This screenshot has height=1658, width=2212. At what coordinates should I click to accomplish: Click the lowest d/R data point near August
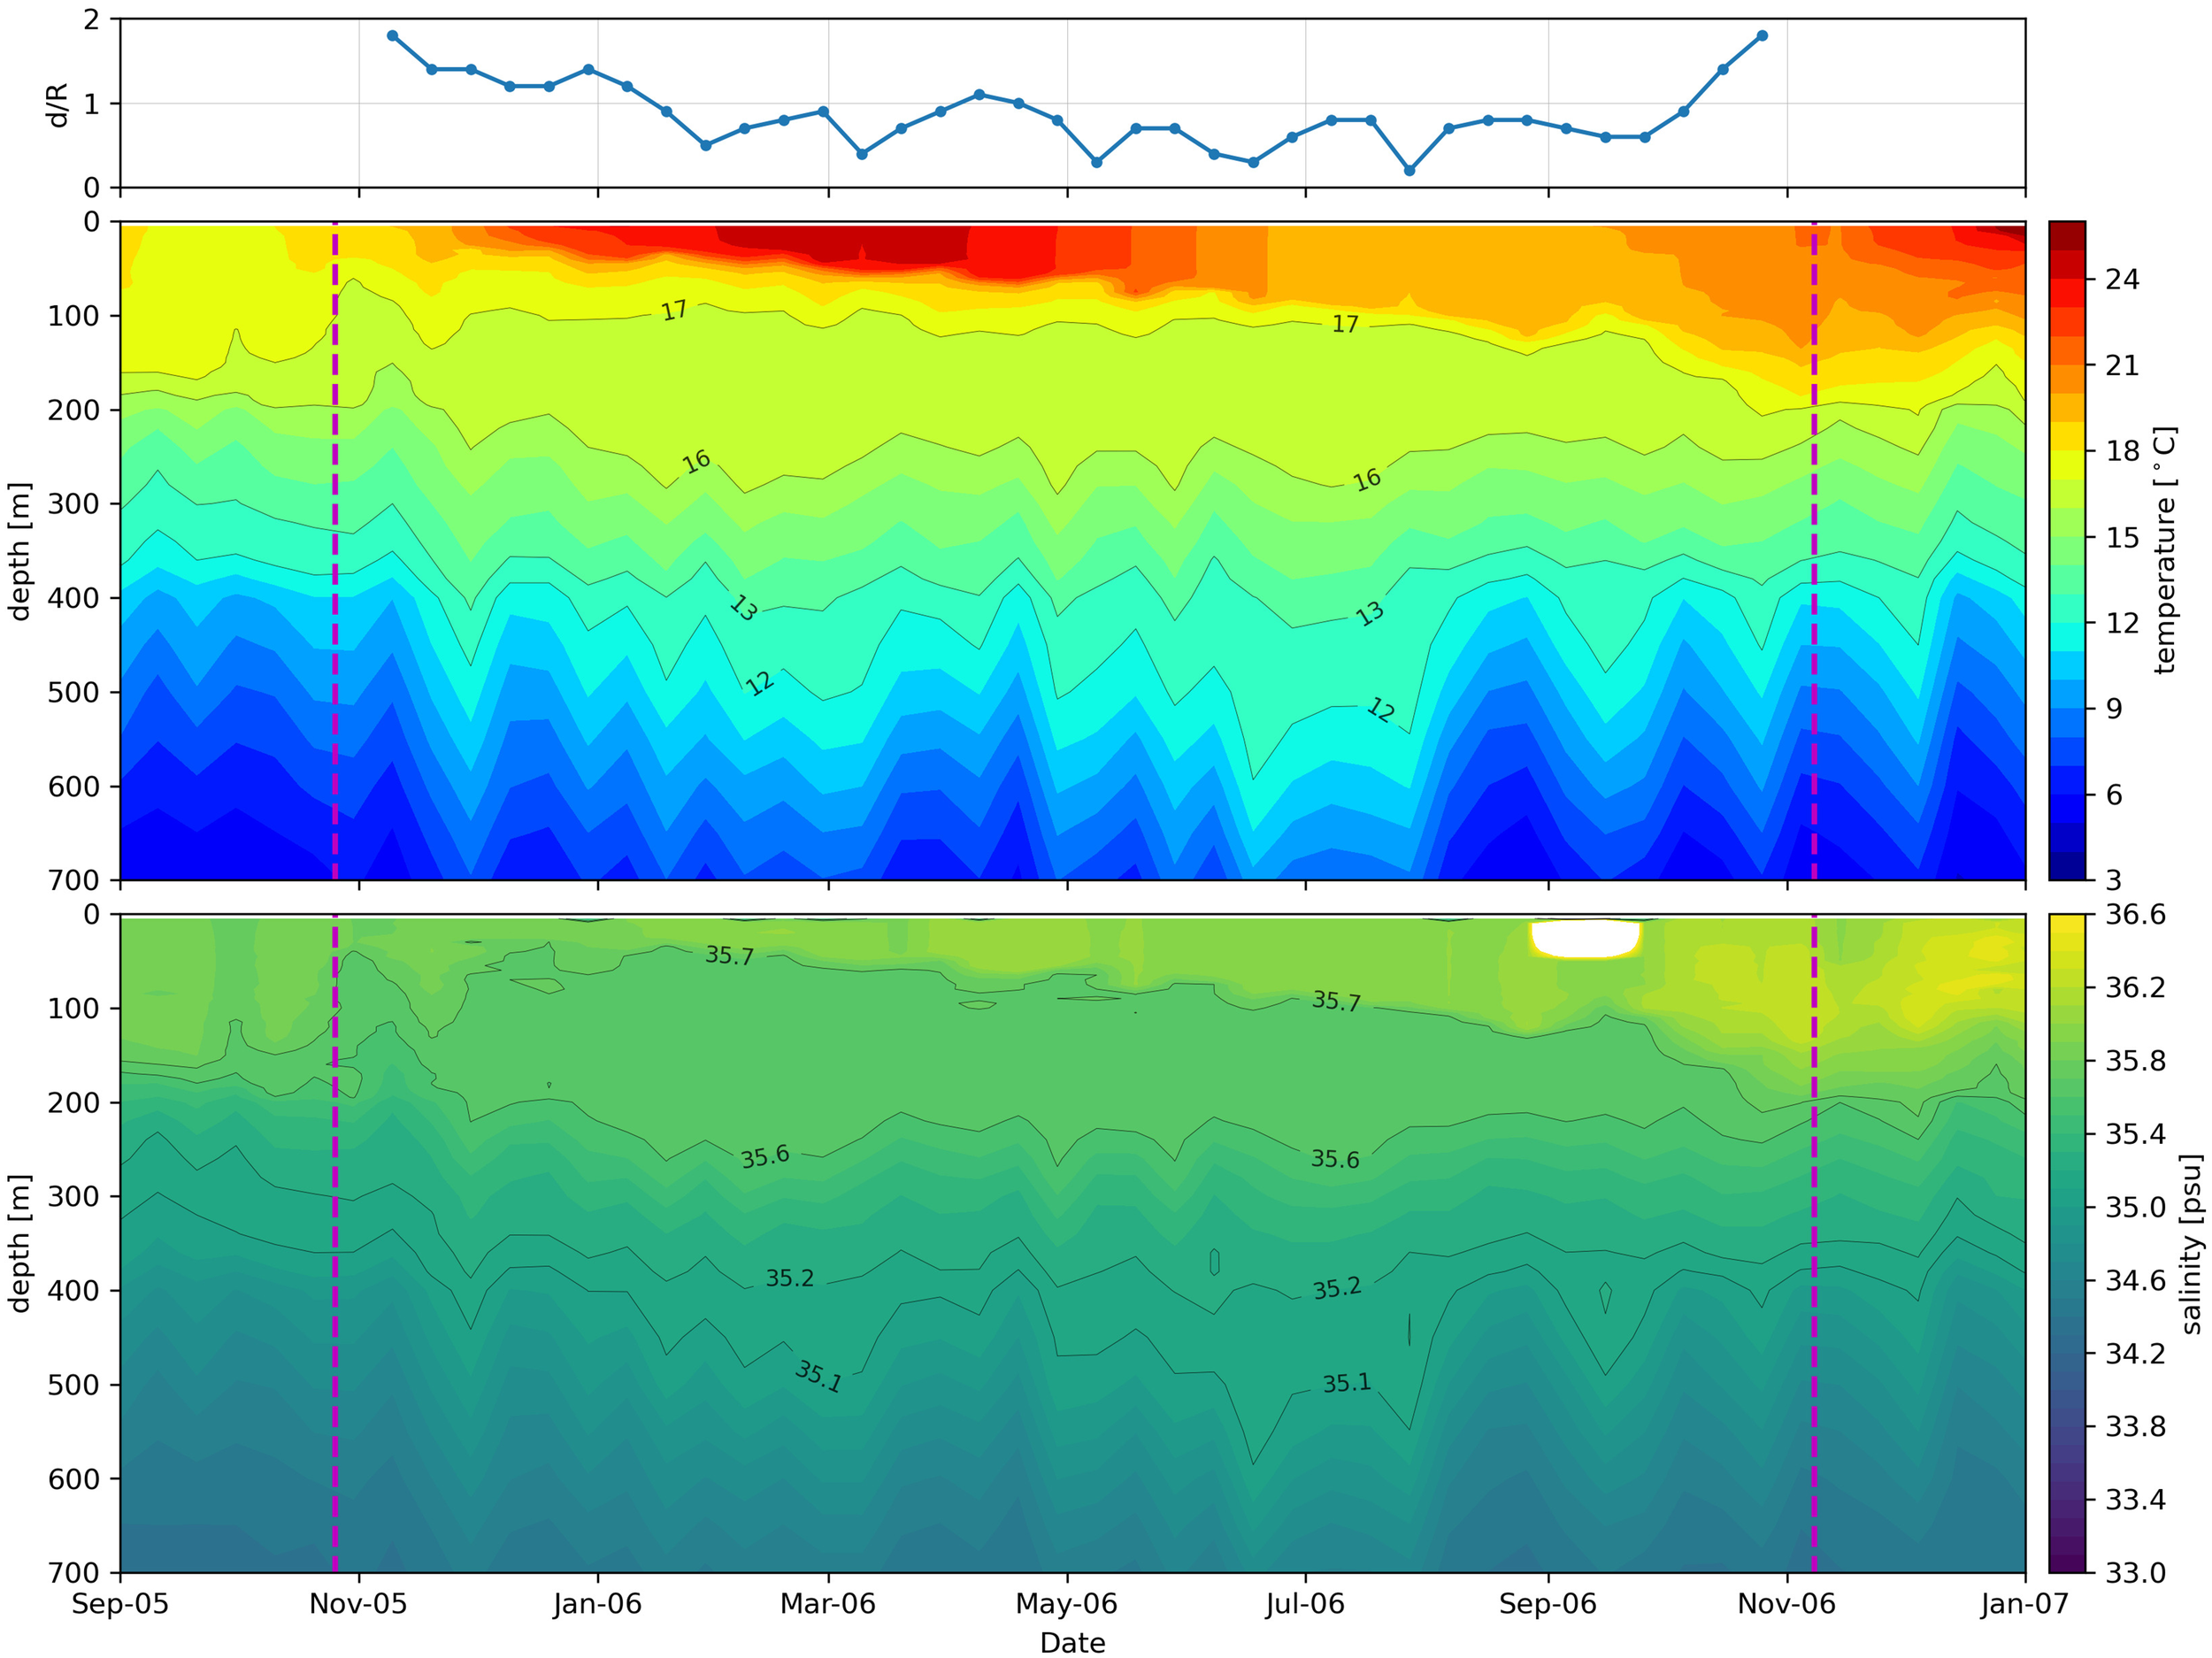tap(1409, 171)
